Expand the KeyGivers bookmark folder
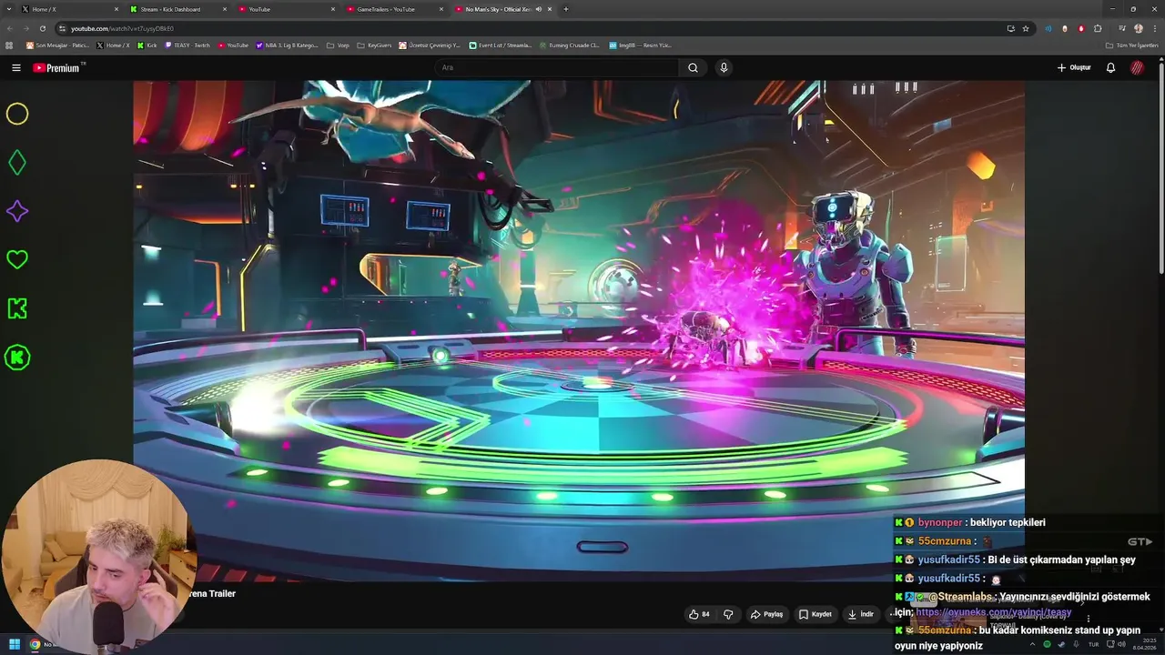Image resolution: width=1165 pixels, height=655 pixels. click(375, 45)
